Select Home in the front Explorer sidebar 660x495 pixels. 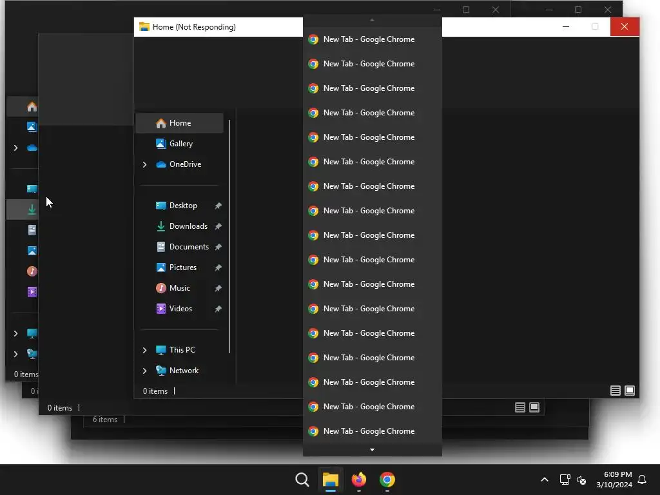[179, 123]
